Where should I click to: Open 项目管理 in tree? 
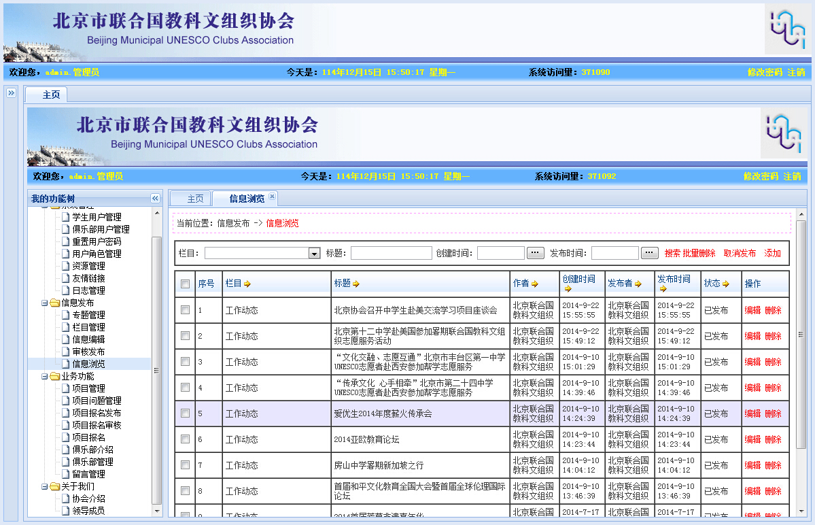tap(88, 388)
